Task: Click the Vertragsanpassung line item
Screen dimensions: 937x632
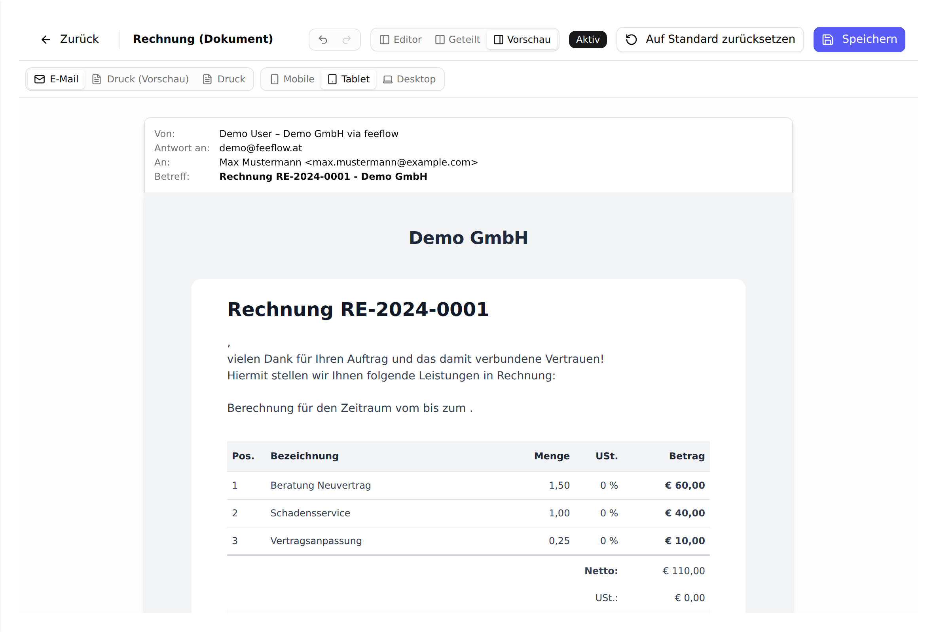Action: [316, 541]
